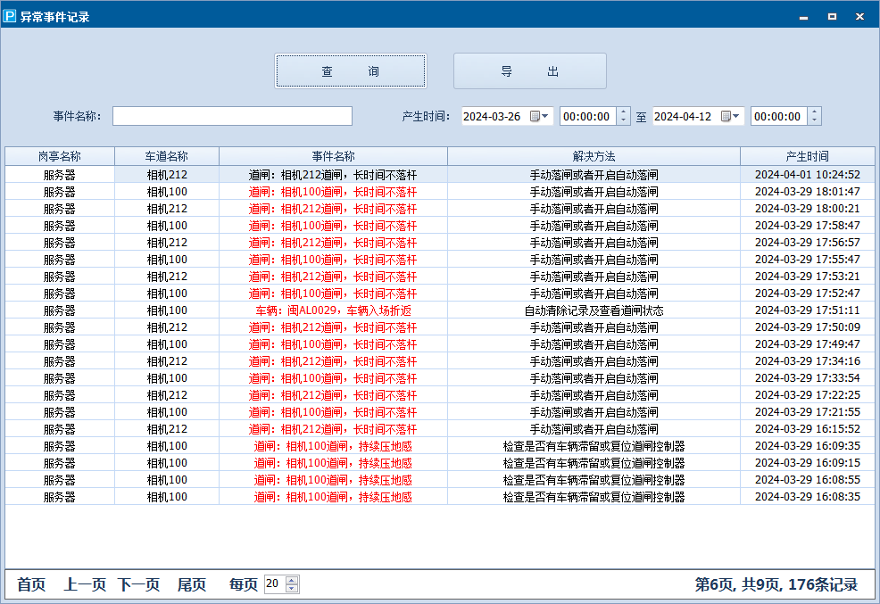The height and width of the screenshot is (604, 880).
Task: Click the 导出 export button
Action: point(529,71)
